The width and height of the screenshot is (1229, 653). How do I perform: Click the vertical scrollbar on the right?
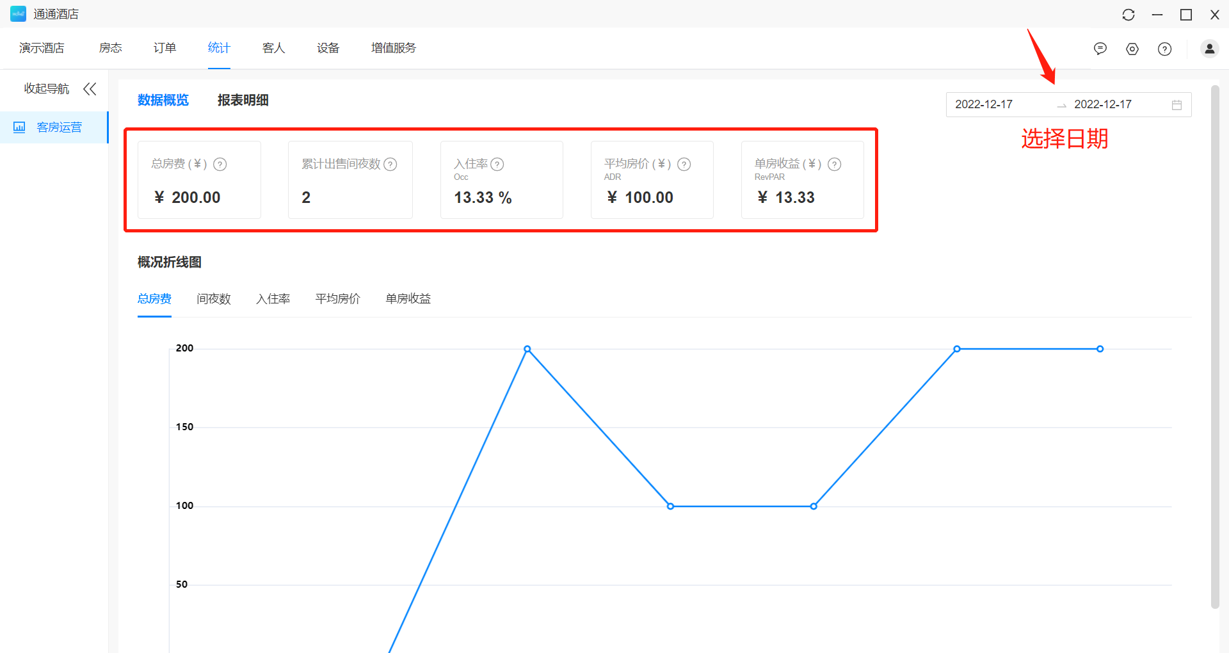pyautogui.click(x=1214, y=346)
